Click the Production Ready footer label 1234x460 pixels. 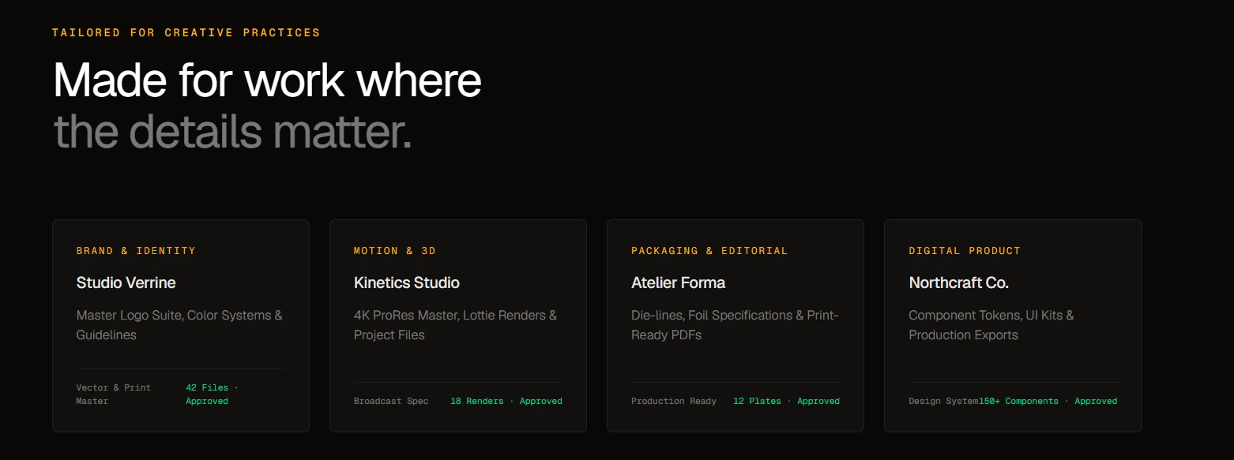click(674, 401)
